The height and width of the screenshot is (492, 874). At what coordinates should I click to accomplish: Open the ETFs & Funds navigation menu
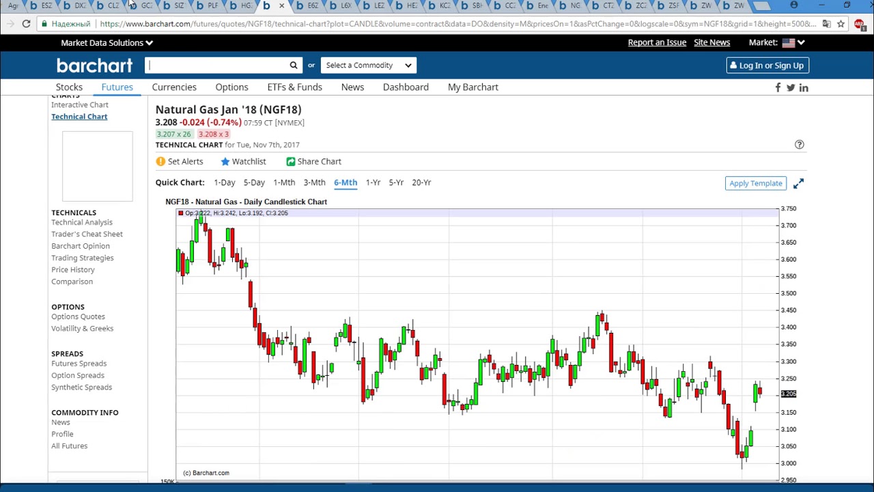pyautogui.click(x=295, y=87)
